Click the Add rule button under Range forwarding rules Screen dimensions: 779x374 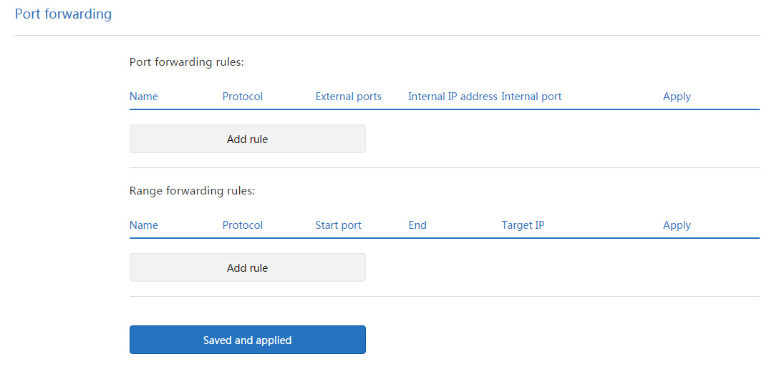(248, 268)
